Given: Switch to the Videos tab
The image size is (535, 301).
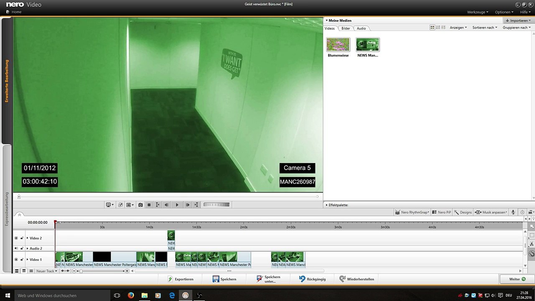Looking at the screenshot, I should (330, 28).
